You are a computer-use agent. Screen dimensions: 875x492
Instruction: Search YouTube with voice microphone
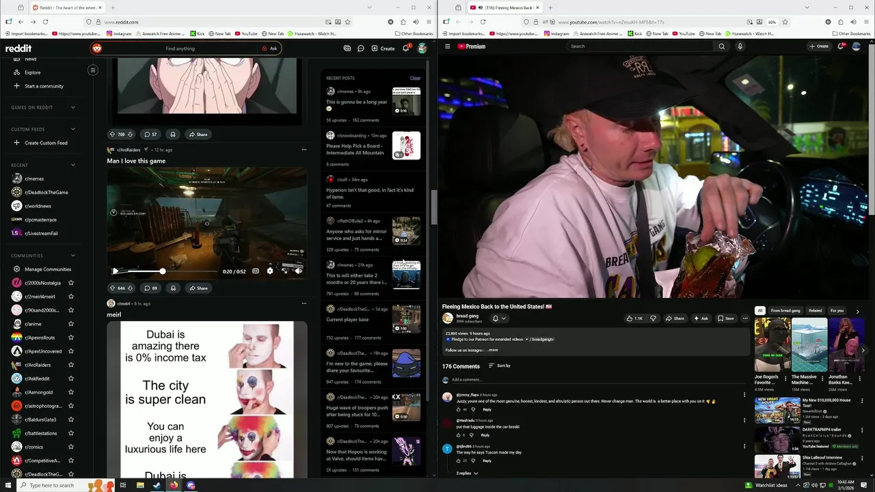740,46
